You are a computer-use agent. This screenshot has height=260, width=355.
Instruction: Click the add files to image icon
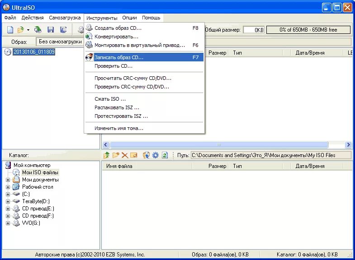(x=146, y=155)
